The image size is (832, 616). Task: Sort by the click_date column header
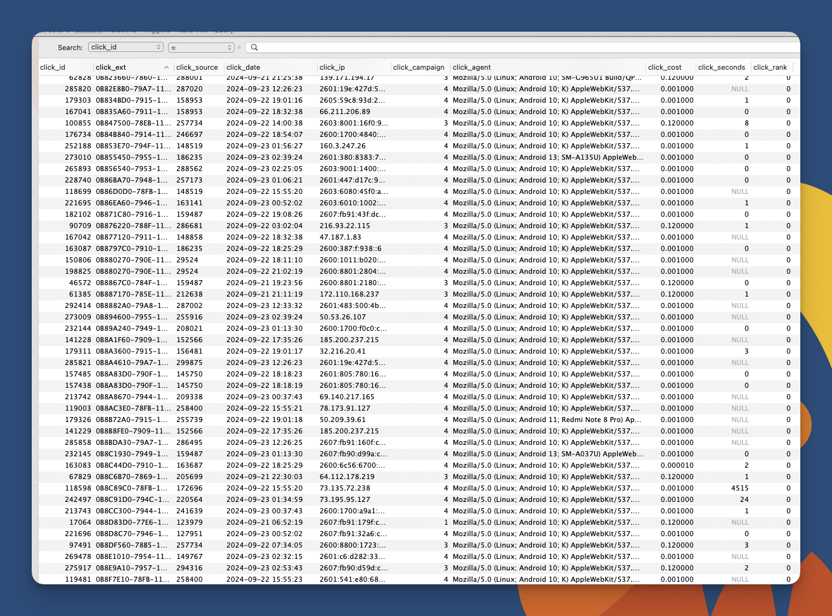(244, 67)
